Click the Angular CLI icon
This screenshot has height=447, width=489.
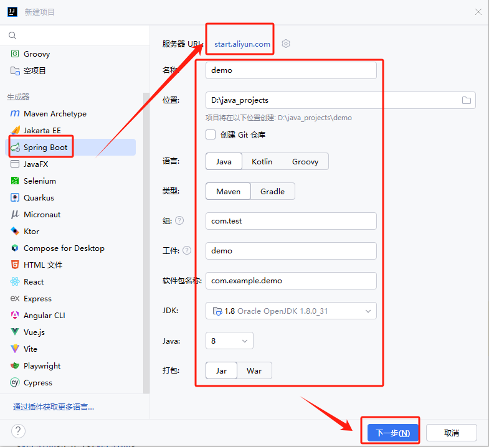click(15, 315)
